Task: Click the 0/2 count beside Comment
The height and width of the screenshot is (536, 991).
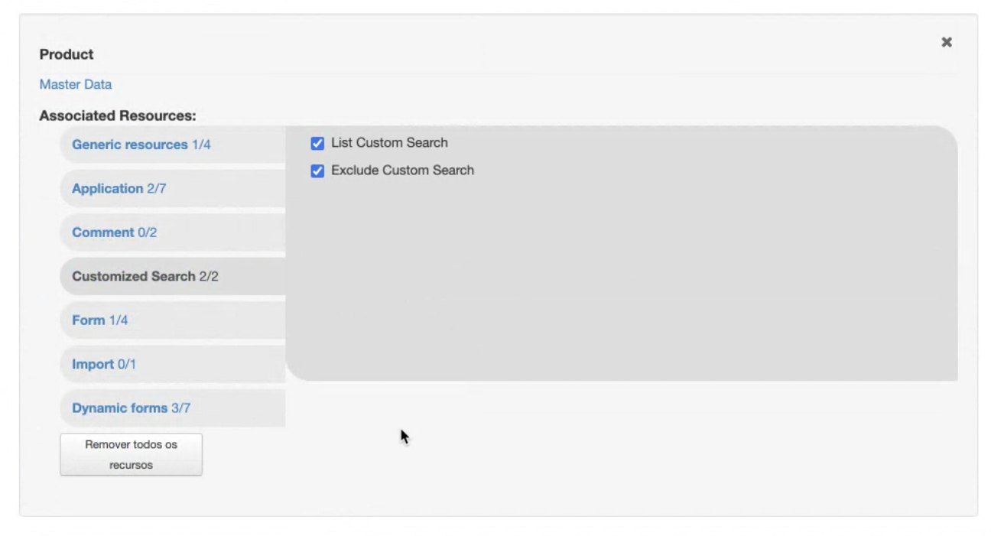Action: point(147,232)
